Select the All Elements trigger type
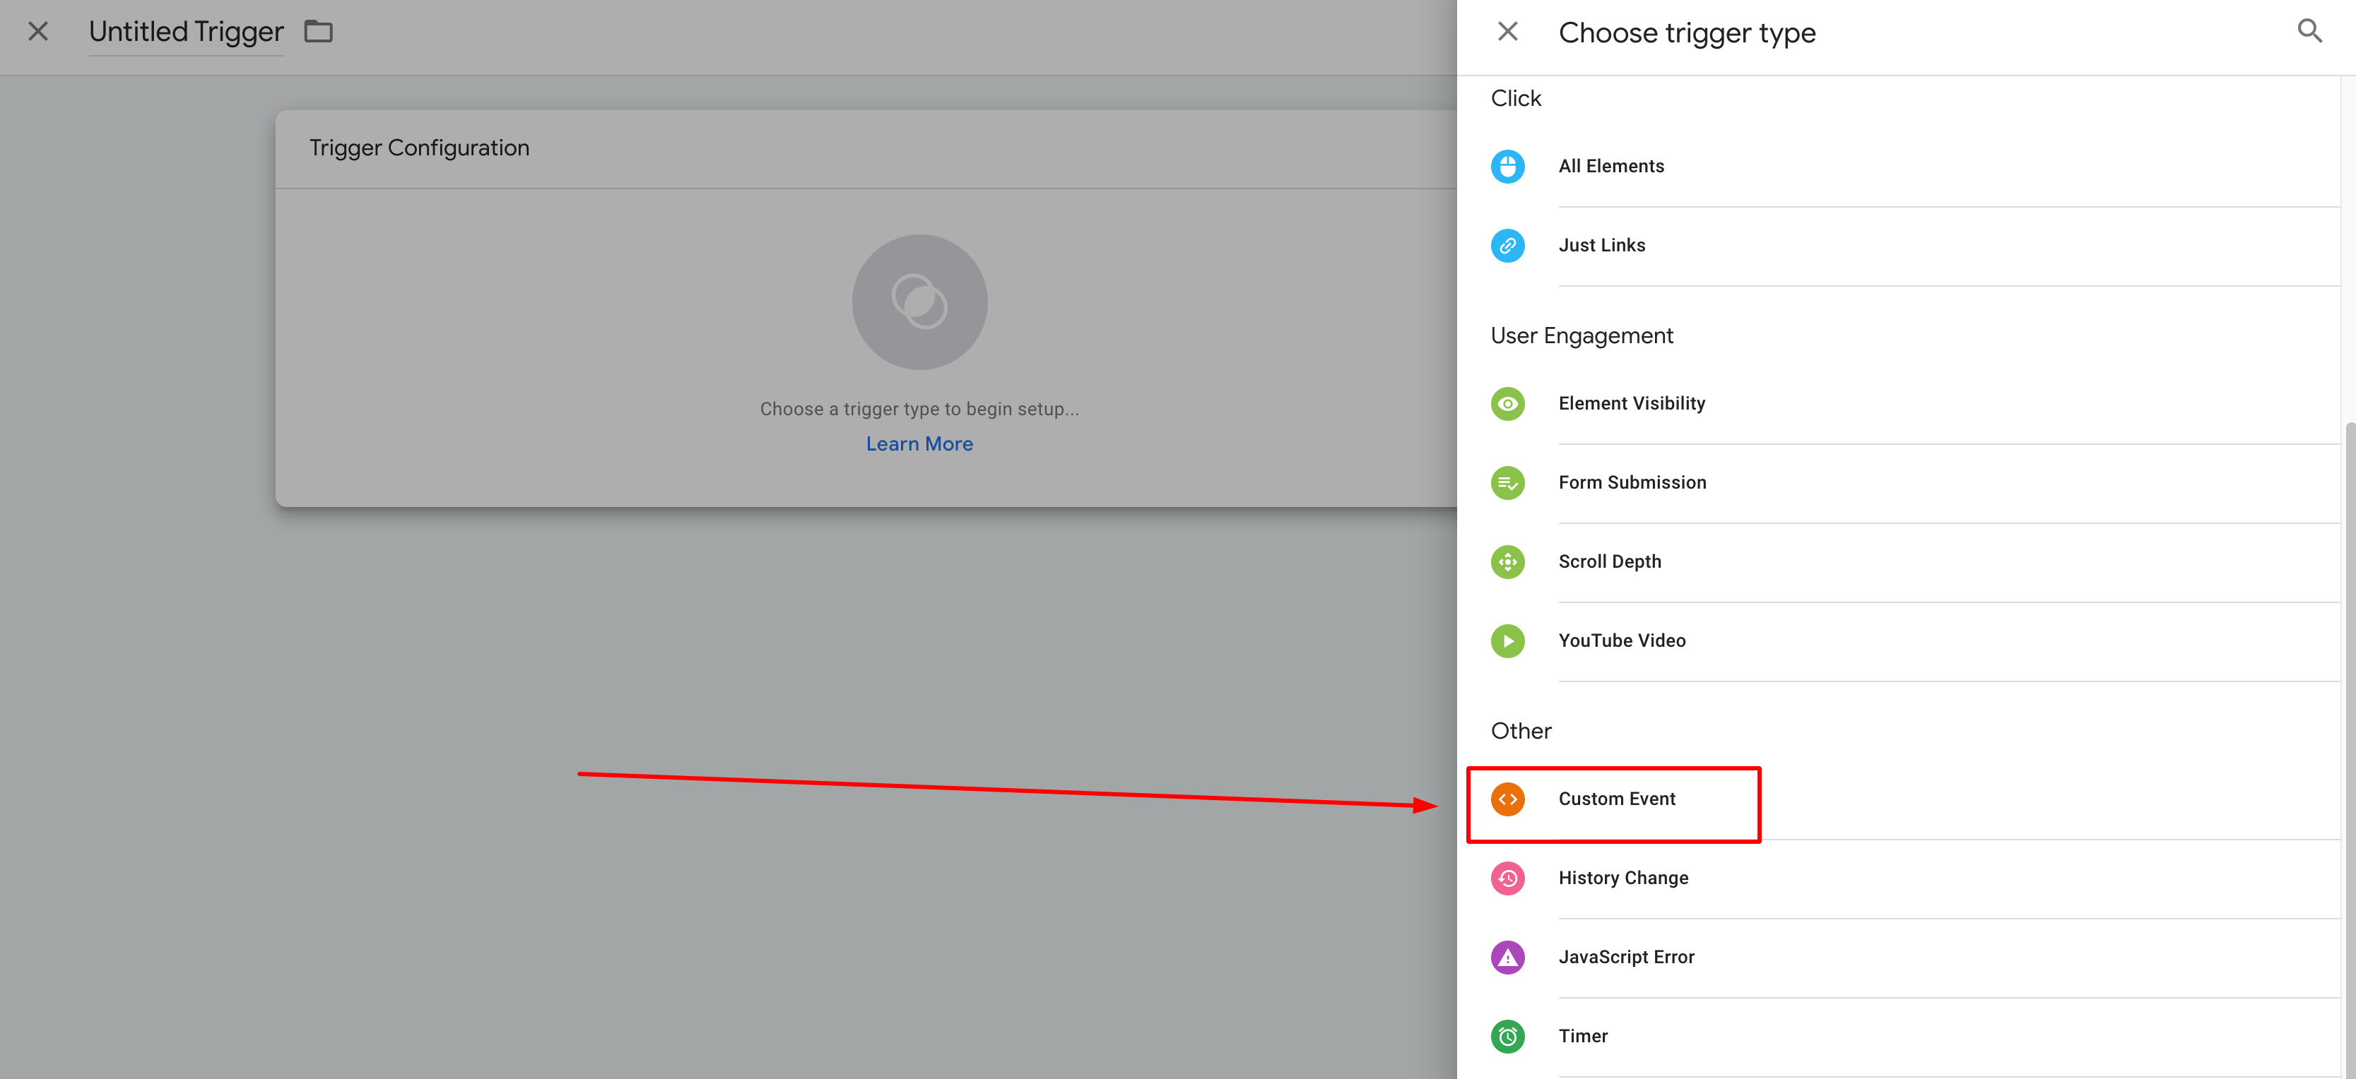 pos(1898,166)
